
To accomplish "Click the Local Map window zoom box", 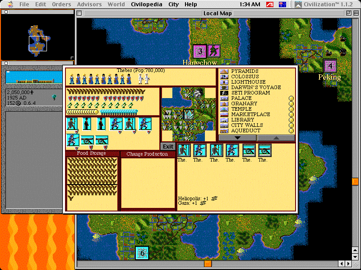I will point(349,13).
